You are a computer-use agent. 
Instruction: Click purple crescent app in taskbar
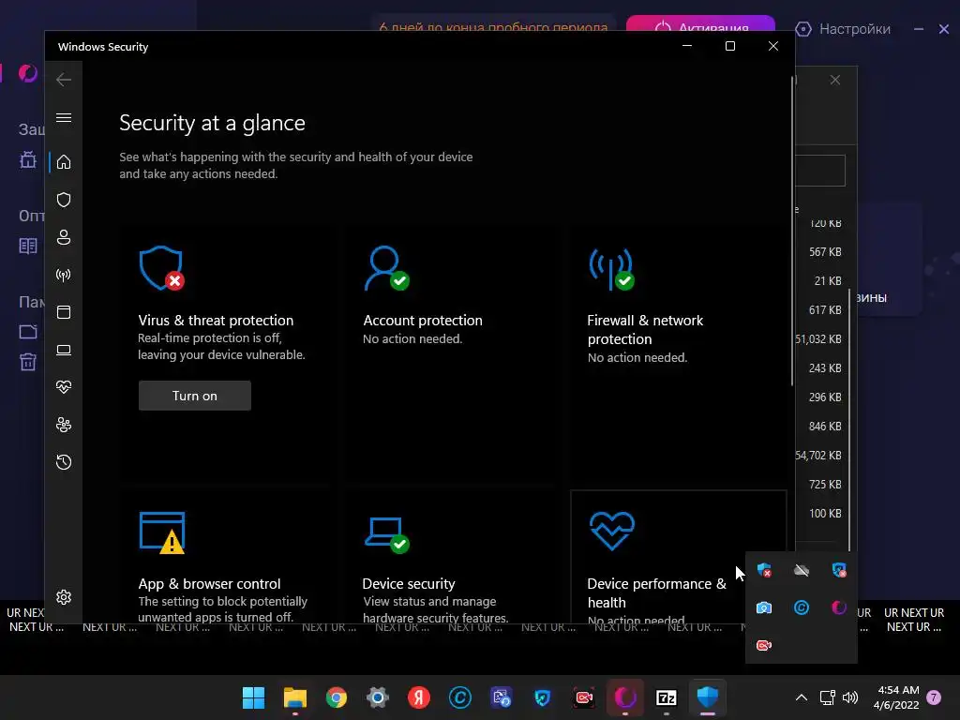click(x=625, y=697)
